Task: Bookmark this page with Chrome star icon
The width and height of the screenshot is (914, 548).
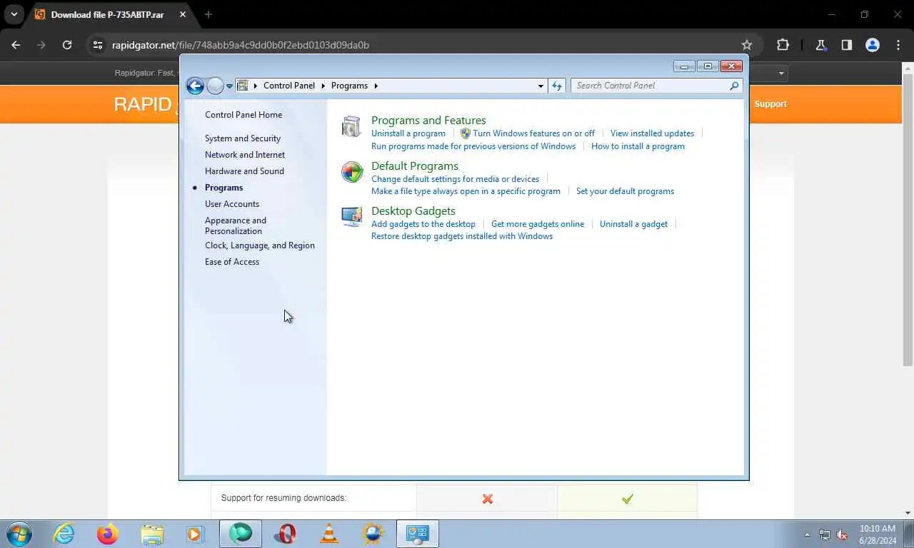Action: [x=746, y=45]
